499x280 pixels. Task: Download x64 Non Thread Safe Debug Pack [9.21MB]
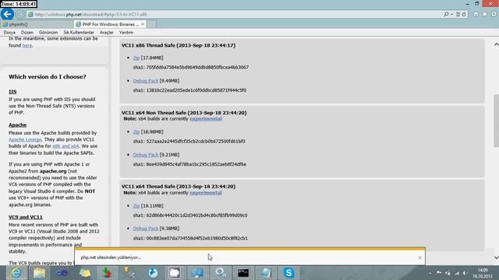coord(146,155)
